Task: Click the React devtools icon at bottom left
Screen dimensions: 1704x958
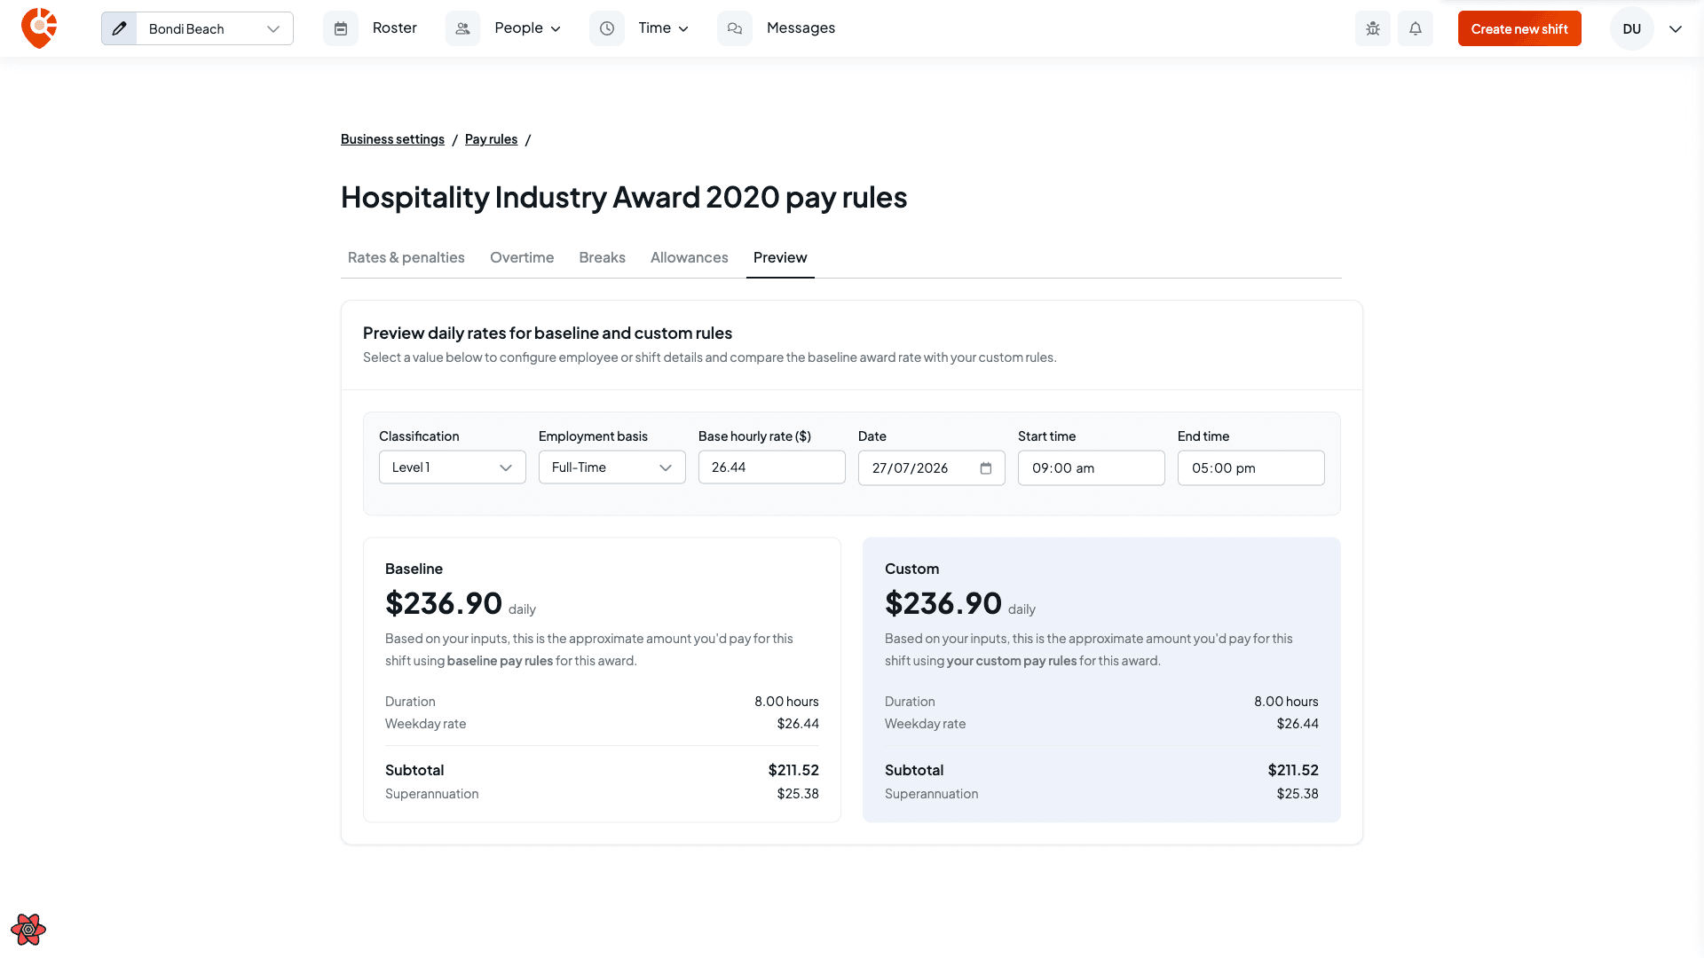Action: coord(28,930)
